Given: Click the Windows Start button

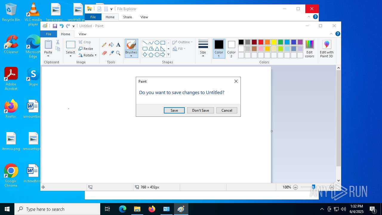Looking at the screenshot, I should (x=7, y=209).
